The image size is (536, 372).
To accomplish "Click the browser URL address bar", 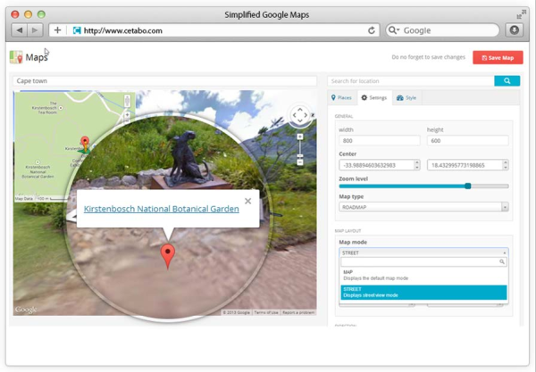I will [214, 30].
